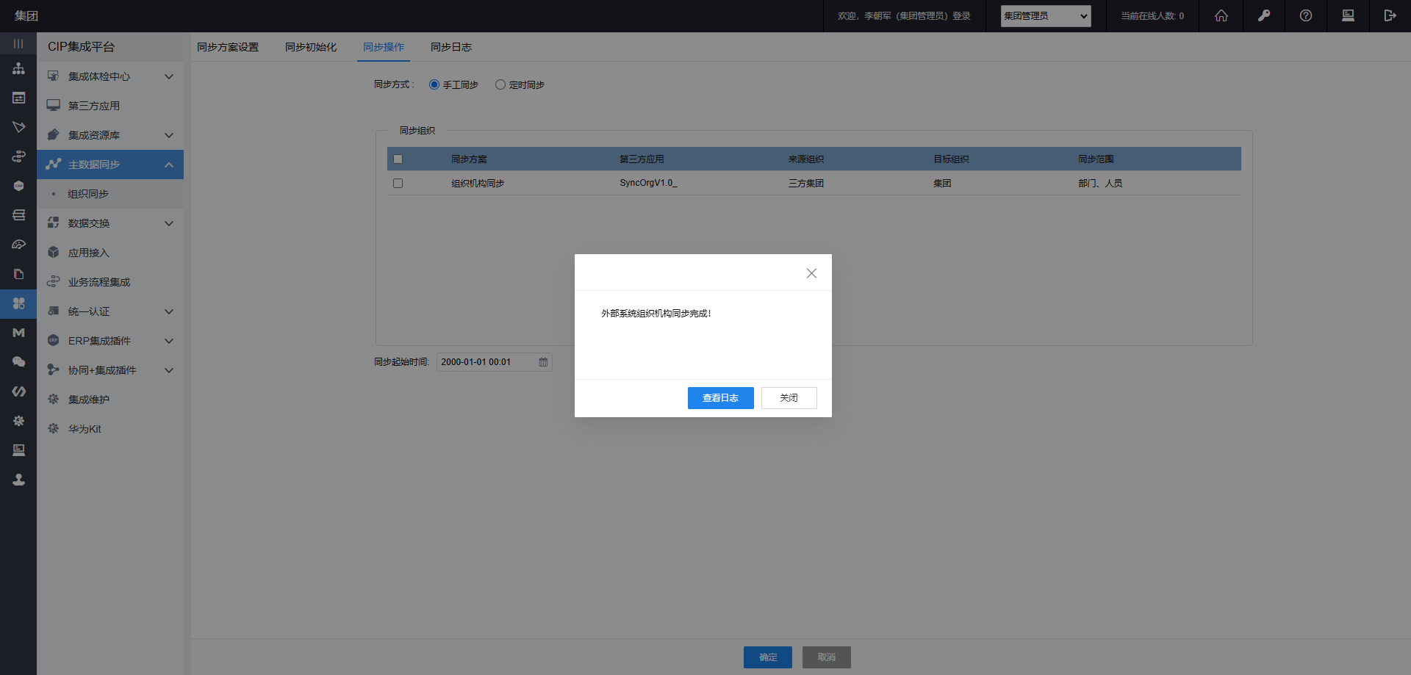This screenshot has height=675, width=1411.
Task: Collapse the 主数据同步 menu chevron
Action: (x=169, y=165)
